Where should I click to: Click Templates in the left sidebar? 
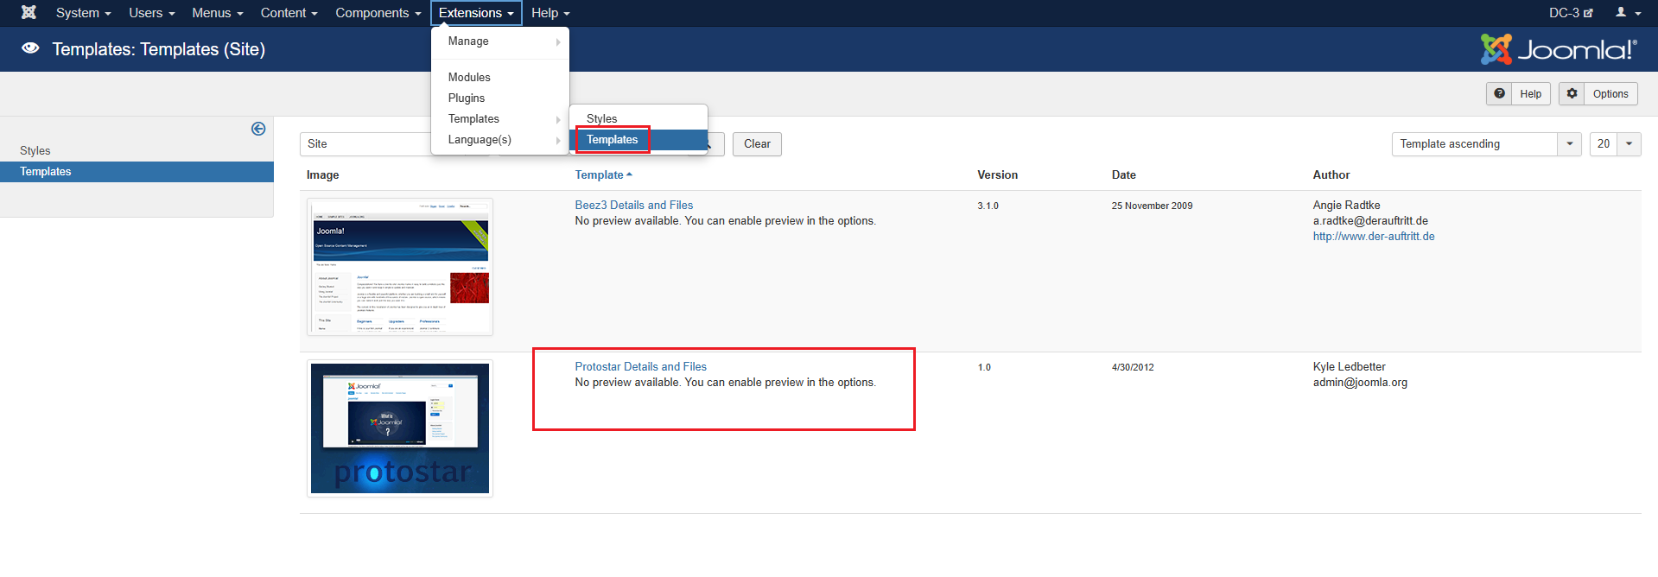coord(137,172)
